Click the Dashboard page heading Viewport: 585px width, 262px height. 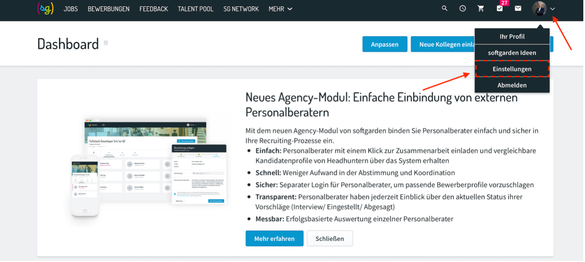point(68,44)
